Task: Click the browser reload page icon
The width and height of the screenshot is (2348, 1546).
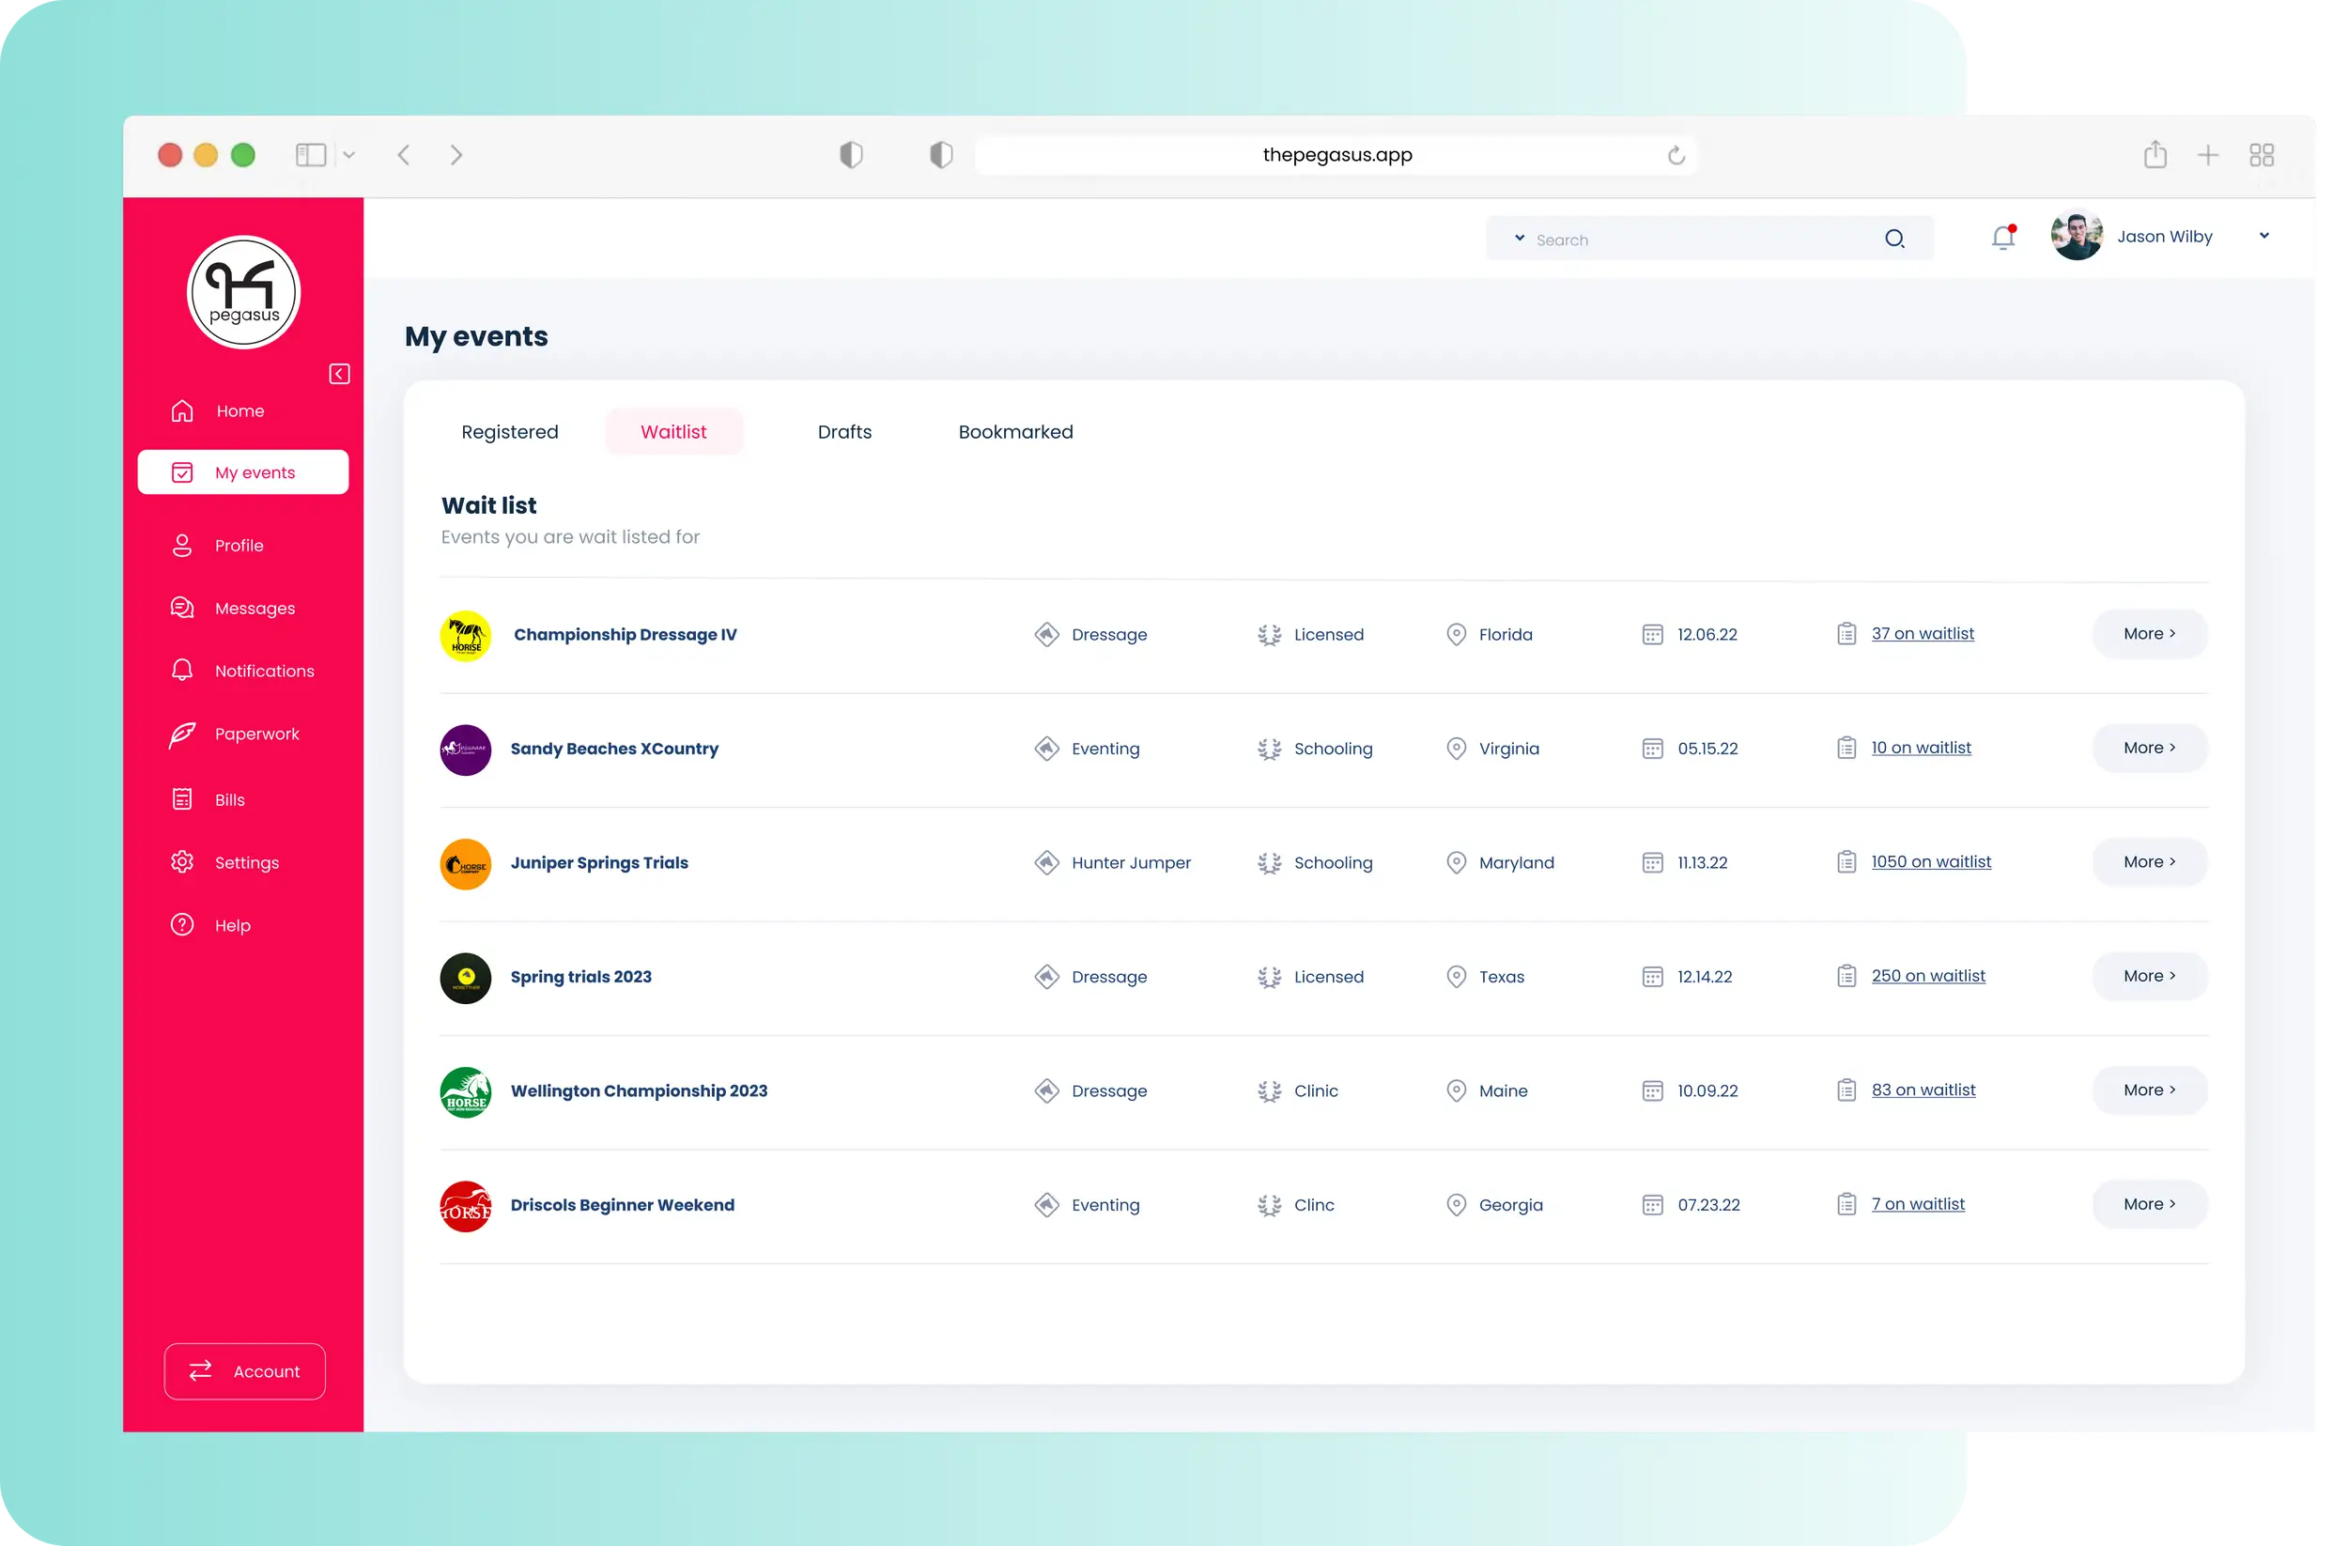Action: 1676,156
